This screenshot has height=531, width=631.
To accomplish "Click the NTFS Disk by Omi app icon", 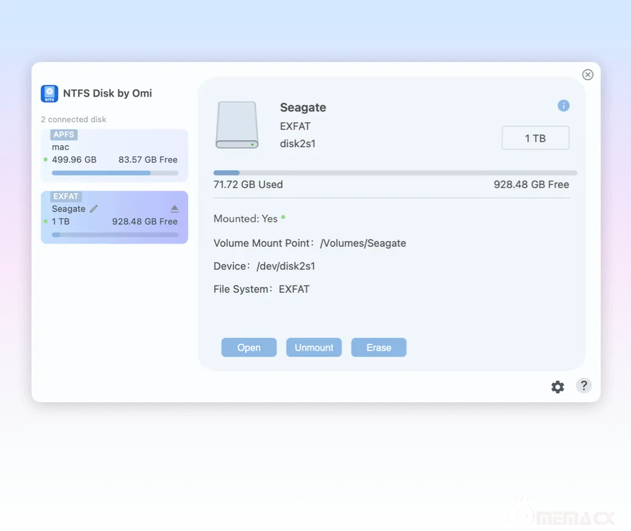I will (x=49, y=94).
